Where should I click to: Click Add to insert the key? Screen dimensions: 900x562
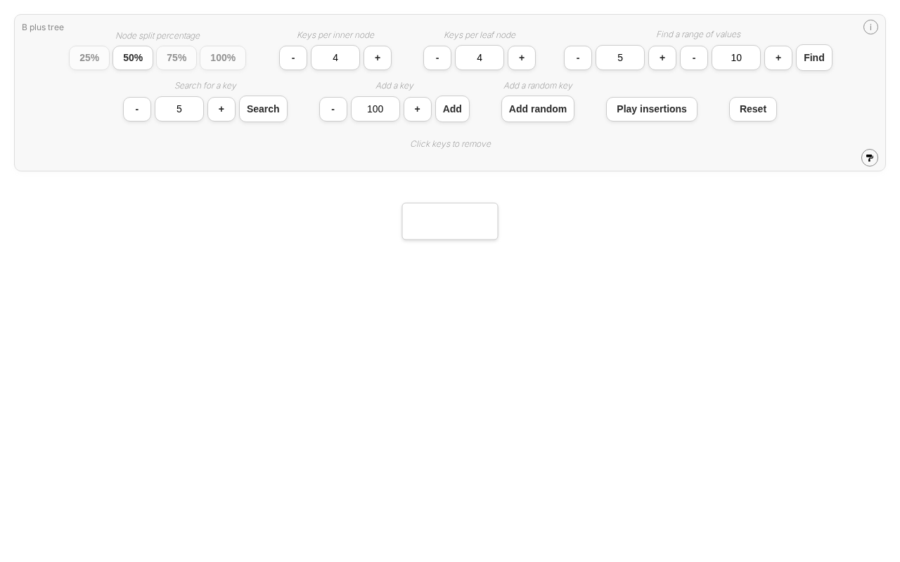(452, 109)
